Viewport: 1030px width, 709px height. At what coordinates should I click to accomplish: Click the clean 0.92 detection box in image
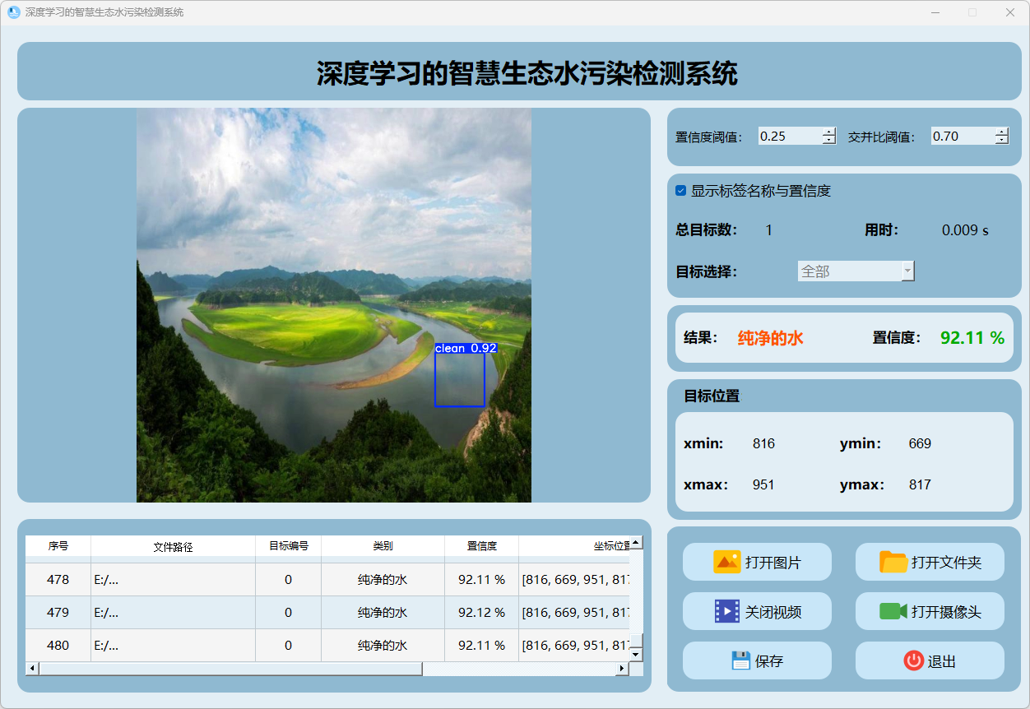tap(460, 380)
